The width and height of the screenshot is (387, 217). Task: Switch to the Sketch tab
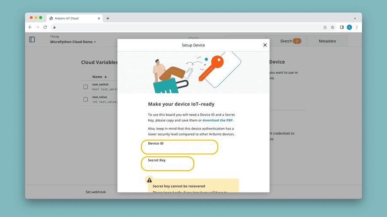tap(286, 41)
